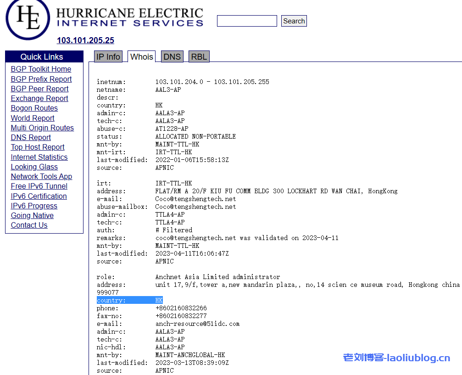
Task: Open the BGP Peer Report link
Action: [x=39, y=89]
